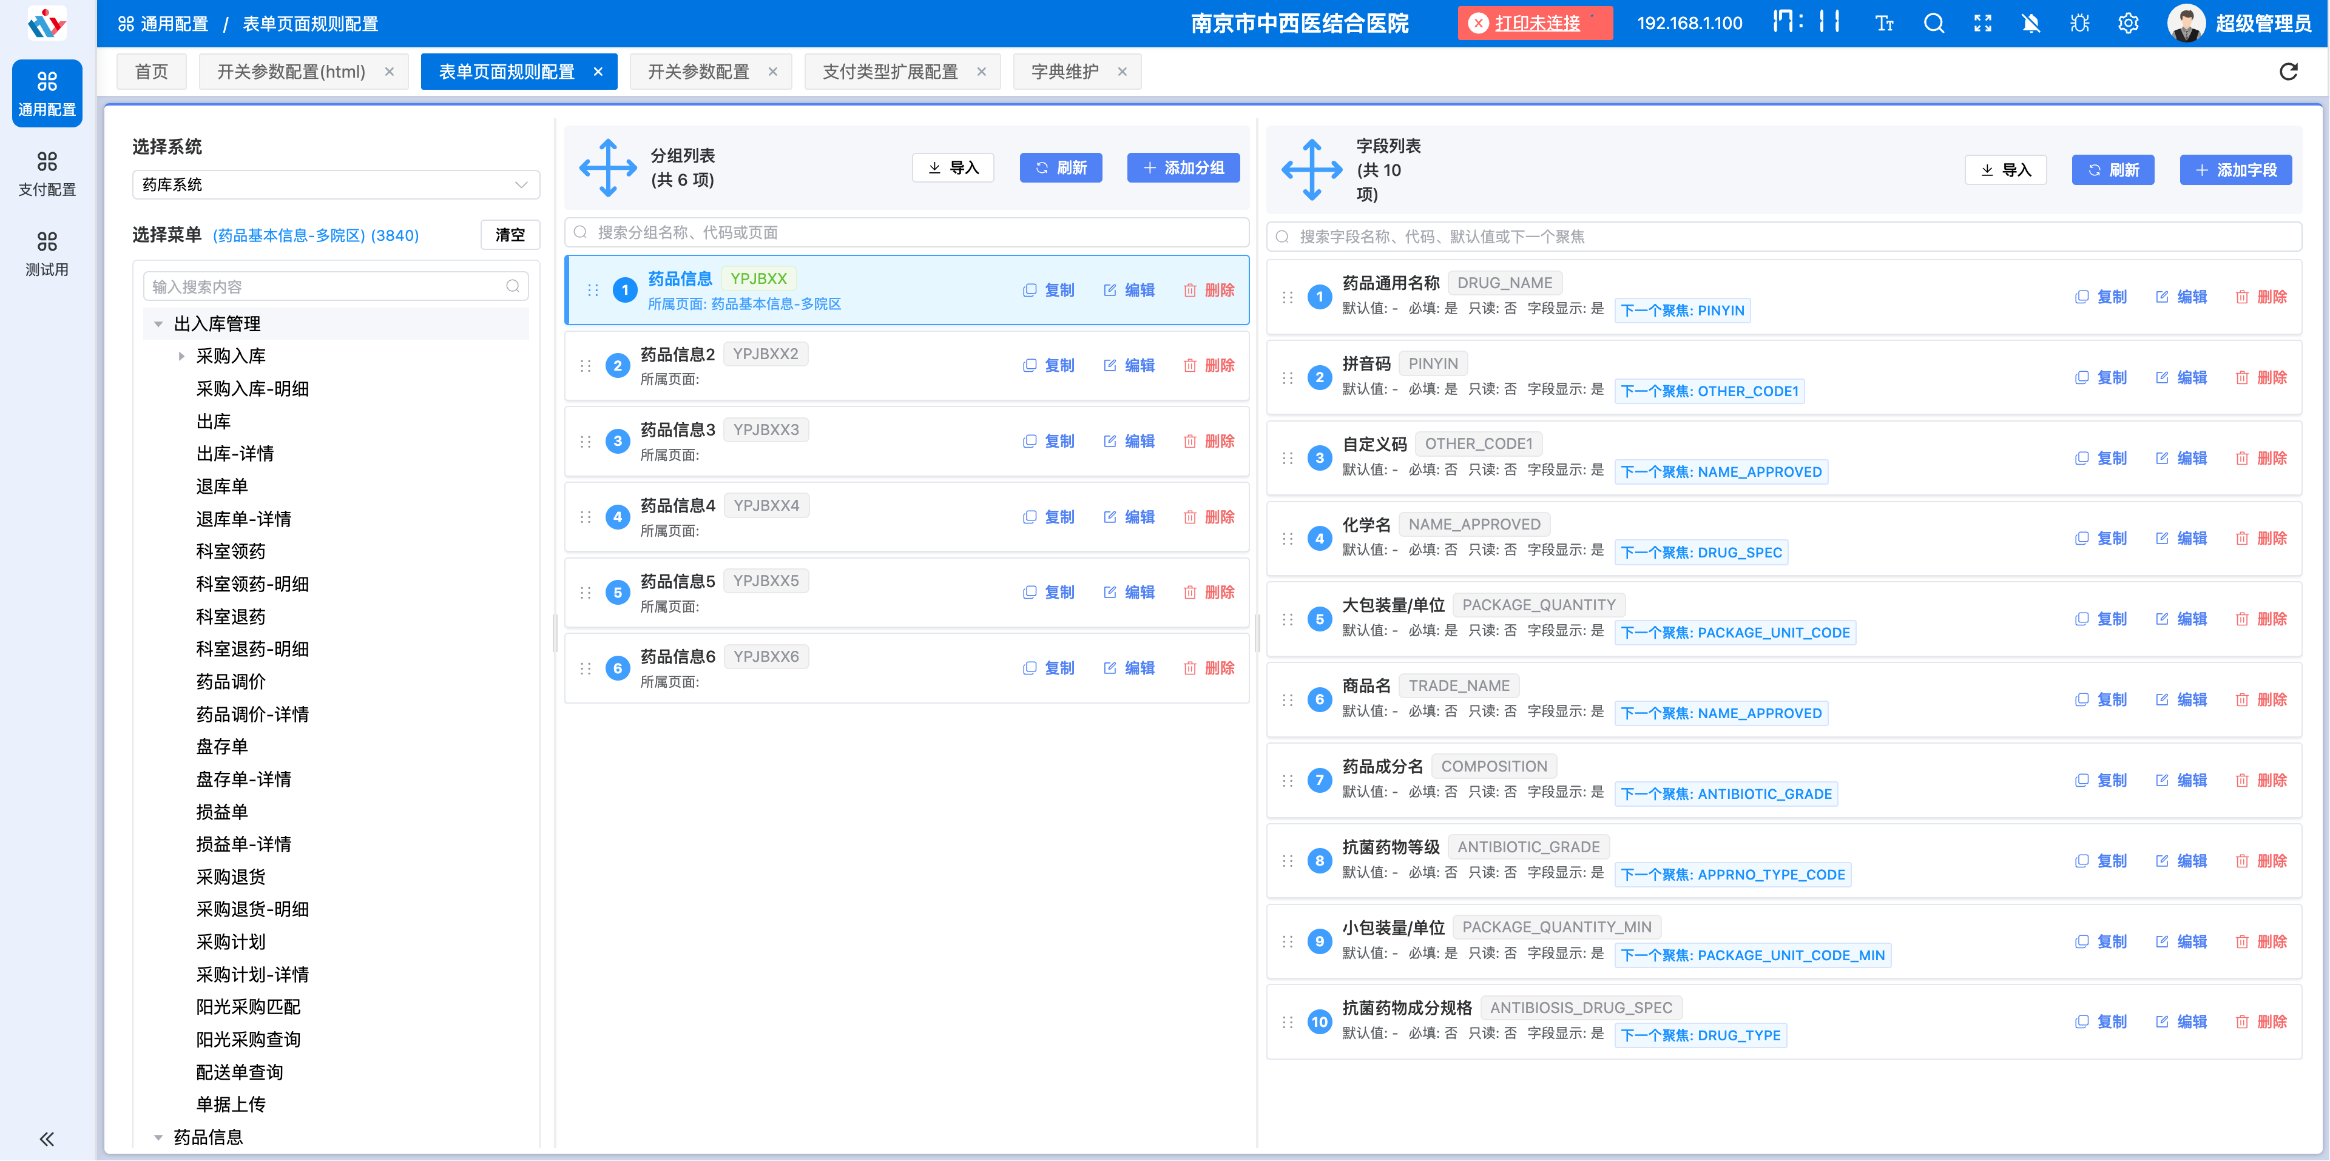Viewport: 2330px width, 1161px height.
Task: Click the muted notification bell icon
Action: coord(2031,22)
